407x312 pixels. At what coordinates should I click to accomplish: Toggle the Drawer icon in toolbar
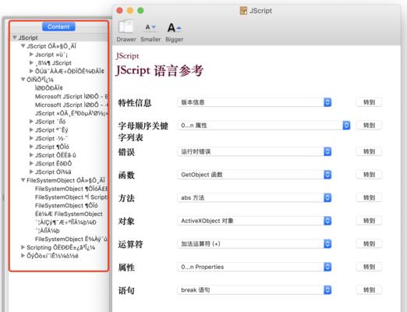point(126,27)
